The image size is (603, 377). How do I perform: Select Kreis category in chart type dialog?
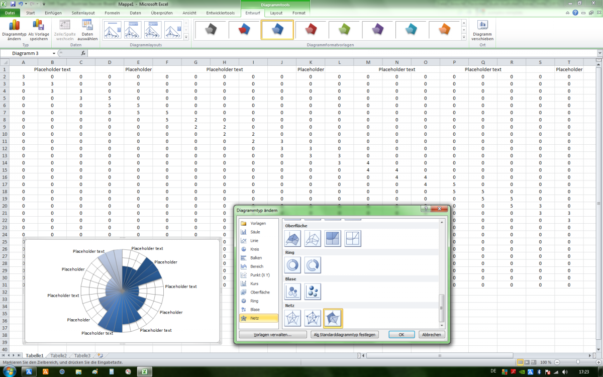pyautogui.click(x=258, y=249)
